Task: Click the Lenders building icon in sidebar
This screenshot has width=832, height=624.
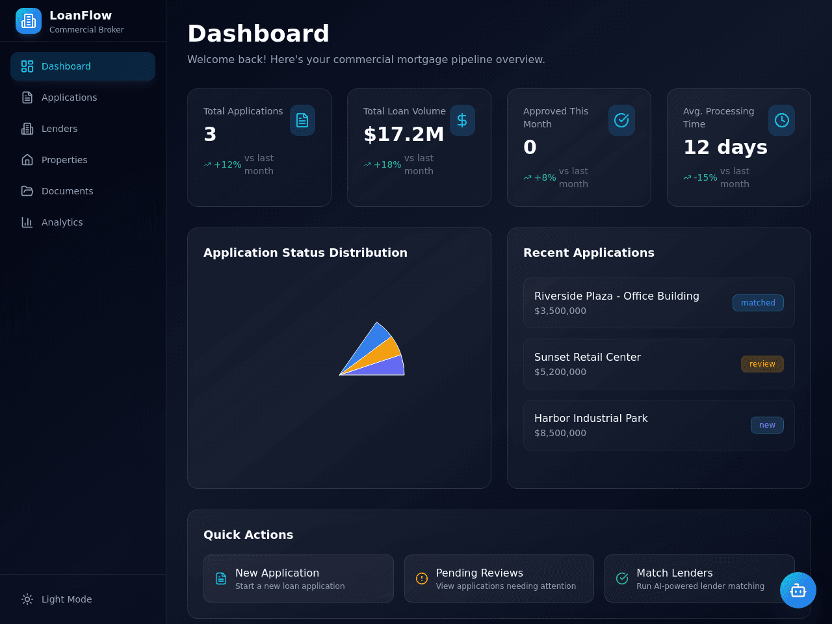Action: 27,129
